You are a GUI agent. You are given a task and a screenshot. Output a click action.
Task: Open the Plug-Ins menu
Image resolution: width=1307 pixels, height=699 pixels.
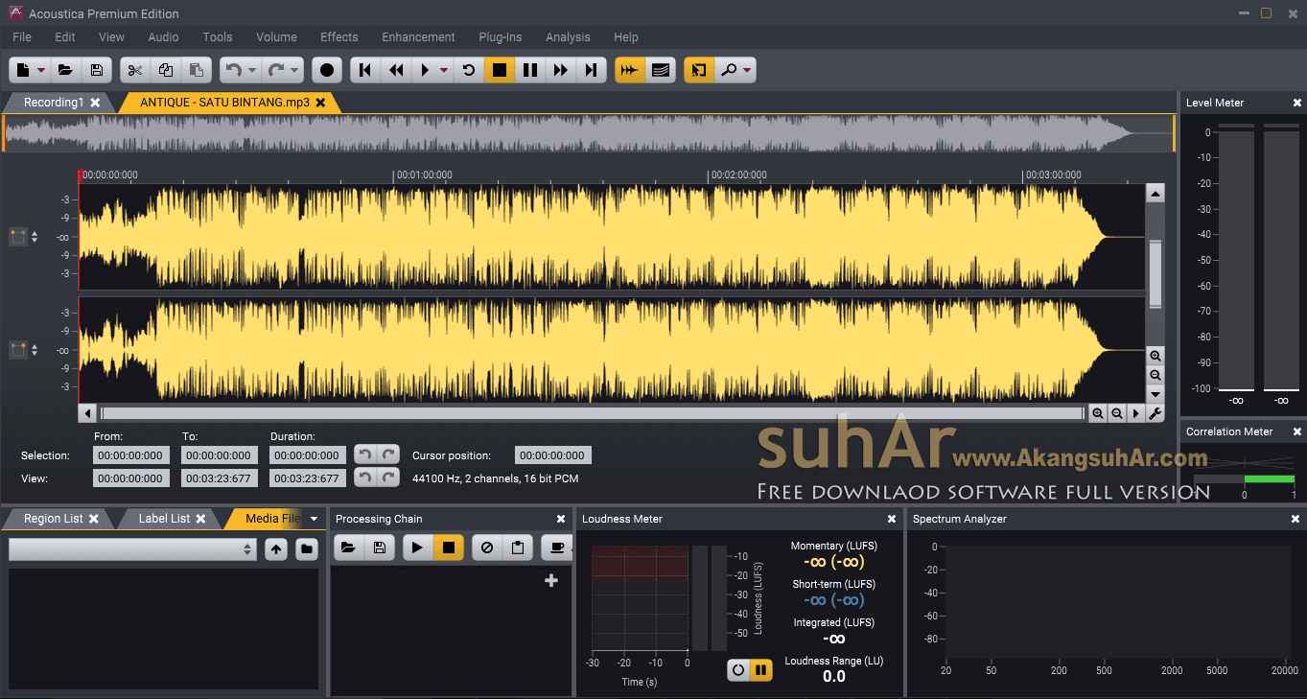click(501, 36)
